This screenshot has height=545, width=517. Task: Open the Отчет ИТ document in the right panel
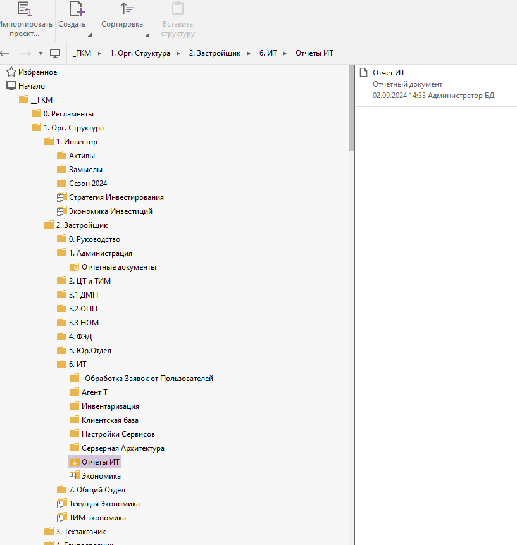click(389, 73)
